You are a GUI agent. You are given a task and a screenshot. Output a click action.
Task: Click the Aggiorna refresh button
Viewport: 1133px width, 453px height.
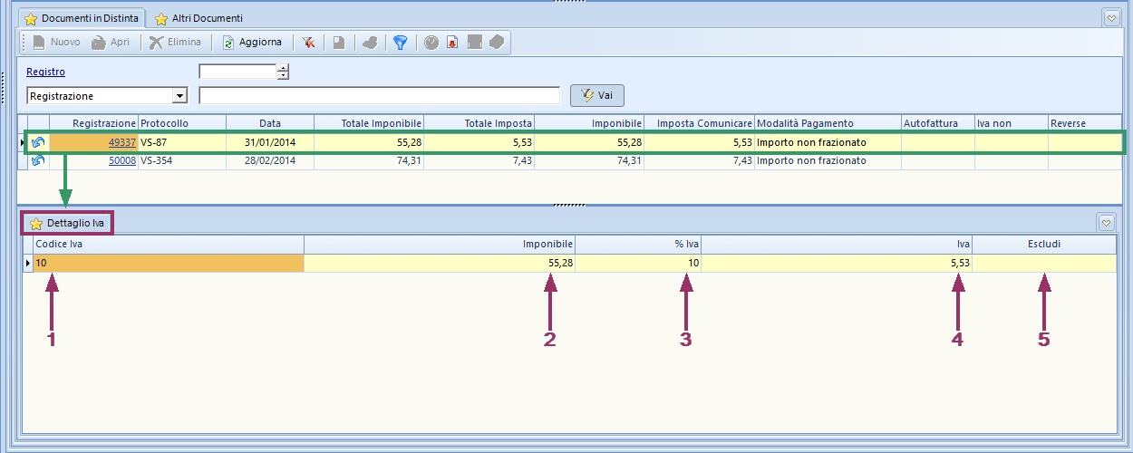pyautogui.click(x=253, y=43)
